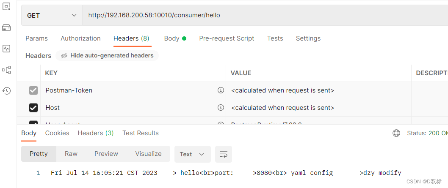Open the Test Results tab

(141, 133)
